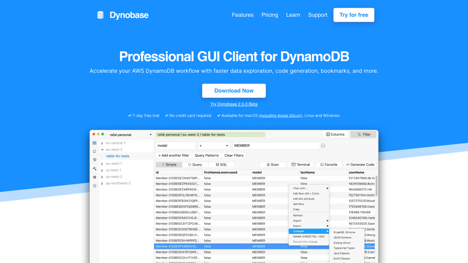Select the table grid icon in the sidebar

(x=95, y=143)
